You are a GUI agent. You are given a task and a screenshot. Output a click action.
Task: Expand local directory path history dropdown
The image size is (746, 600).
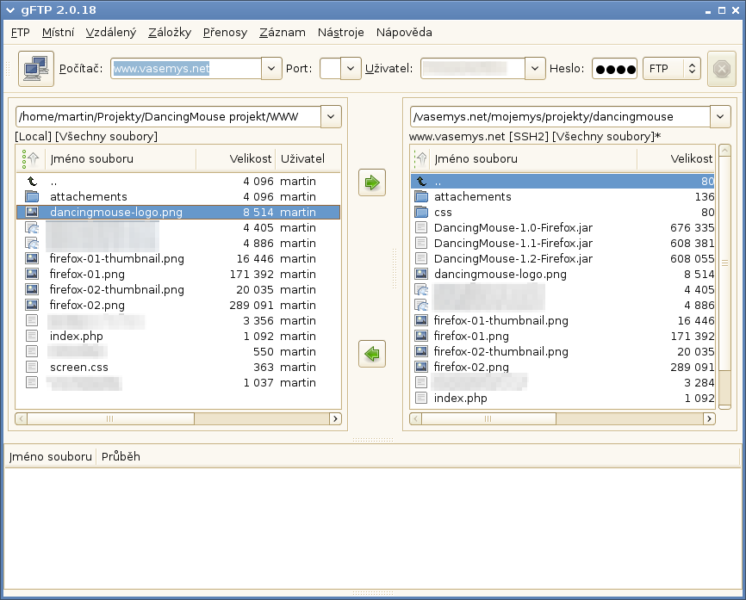pos(331,117)
